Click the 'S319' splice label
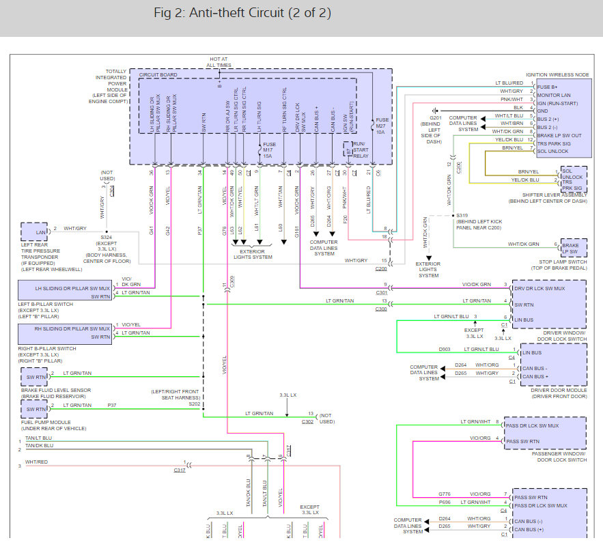Screen dimensions: 603x549 462,216
